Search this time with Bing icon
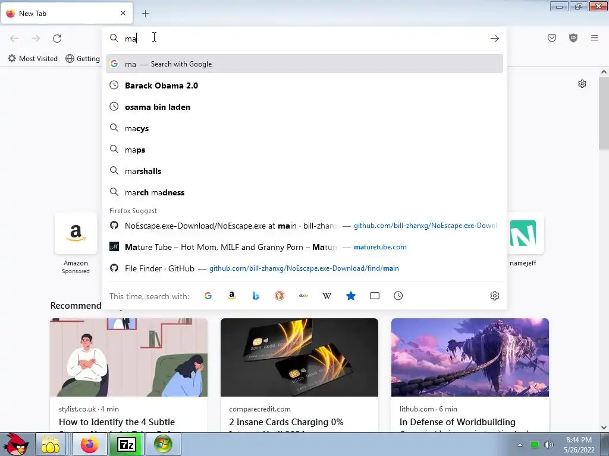This screenshot has height=456, width=609. tap(256, 296)
